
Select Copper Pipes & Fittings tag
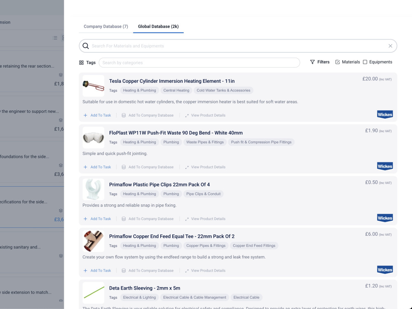coord(206,246)
